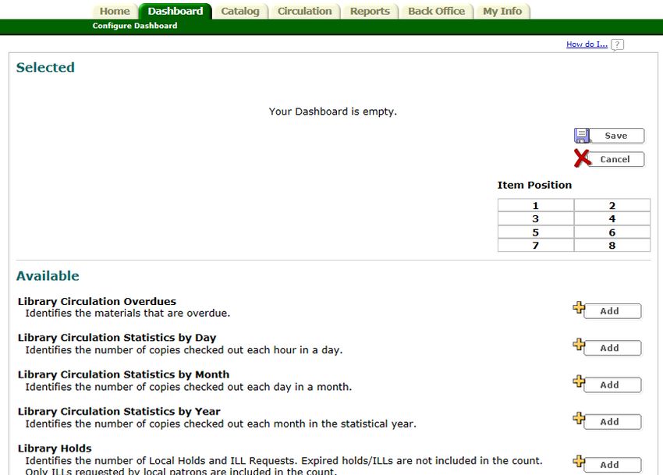Click plus icon for Library Circulation Overdues
This screenshot has width=663, height=475.
tap(579, 307)
